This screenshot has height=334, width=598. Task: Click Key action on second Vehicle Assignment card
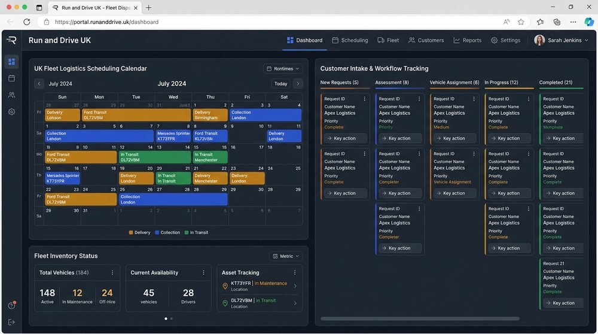pyautogui.click(x=455, y=193)
